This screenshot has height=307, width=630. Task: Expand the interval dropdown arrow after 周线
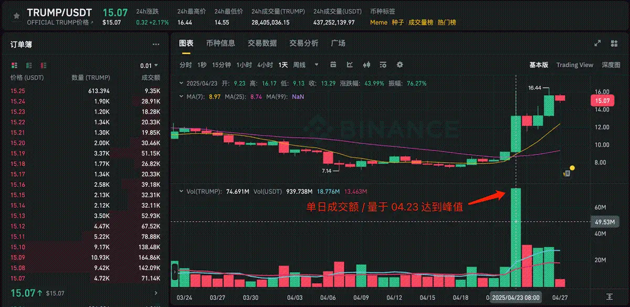click(x=316, y=65)
